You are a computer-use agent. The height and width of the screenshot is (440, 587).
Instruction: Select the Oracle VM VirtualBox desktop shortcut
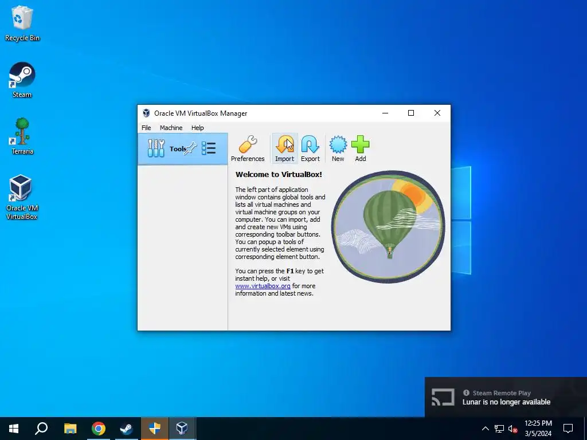coord(21,197)
